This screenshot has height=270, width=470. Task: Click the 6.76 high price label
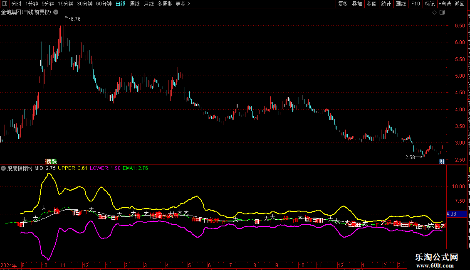pyautogui.click(x=76, y=19)
